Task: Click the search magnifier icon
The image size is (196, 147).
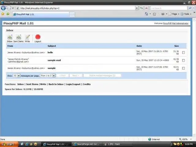Action: (x=190, y=8)
